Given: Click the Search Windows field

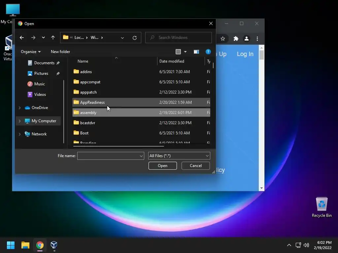Looking at the screenshot, I should tap(179, 38).
